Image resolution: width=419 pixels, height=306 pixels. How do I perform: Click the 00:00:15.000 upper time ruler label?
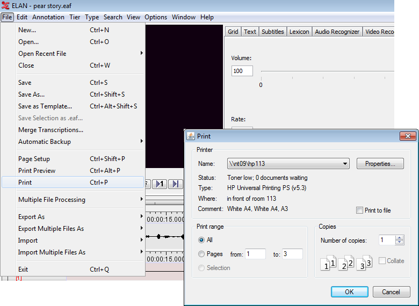pyautogui.click(x=165, y=220)
